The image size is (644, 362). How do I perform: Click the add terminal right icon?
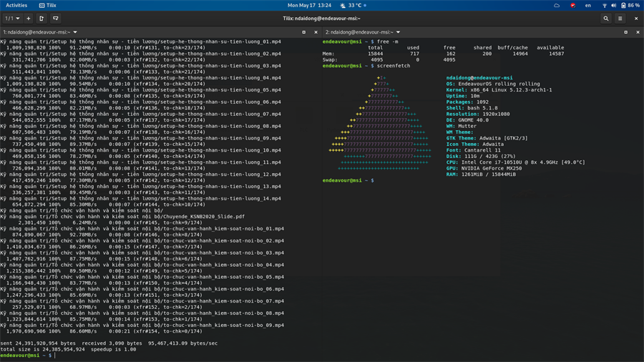[x=42, y=19]
